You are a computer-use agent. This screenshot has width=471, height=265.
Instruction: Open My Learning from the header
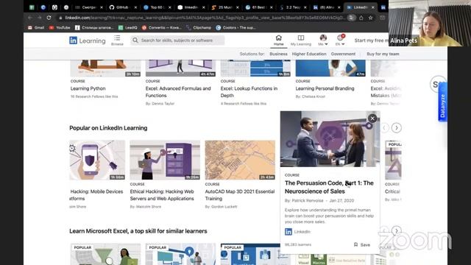[x=301, y=40]
